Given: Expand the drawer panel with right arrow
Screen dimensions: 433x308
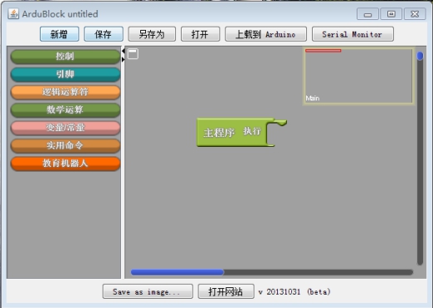Looking at the screenshot, I should (124, 59).
